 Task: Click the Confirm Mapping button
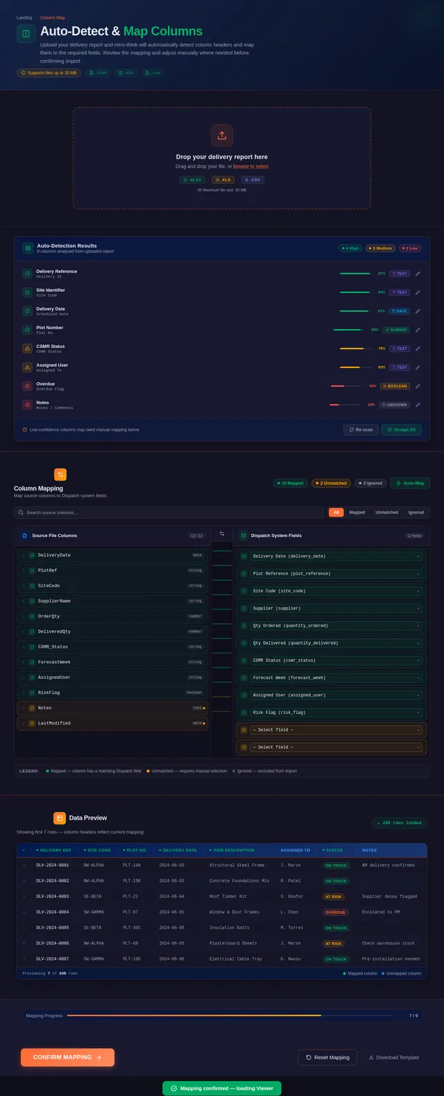click(x=67, y=1057)
